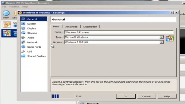Click the progress bar showing 33%
The height and width of the screenshot is (104, 185).
[63, 96]
